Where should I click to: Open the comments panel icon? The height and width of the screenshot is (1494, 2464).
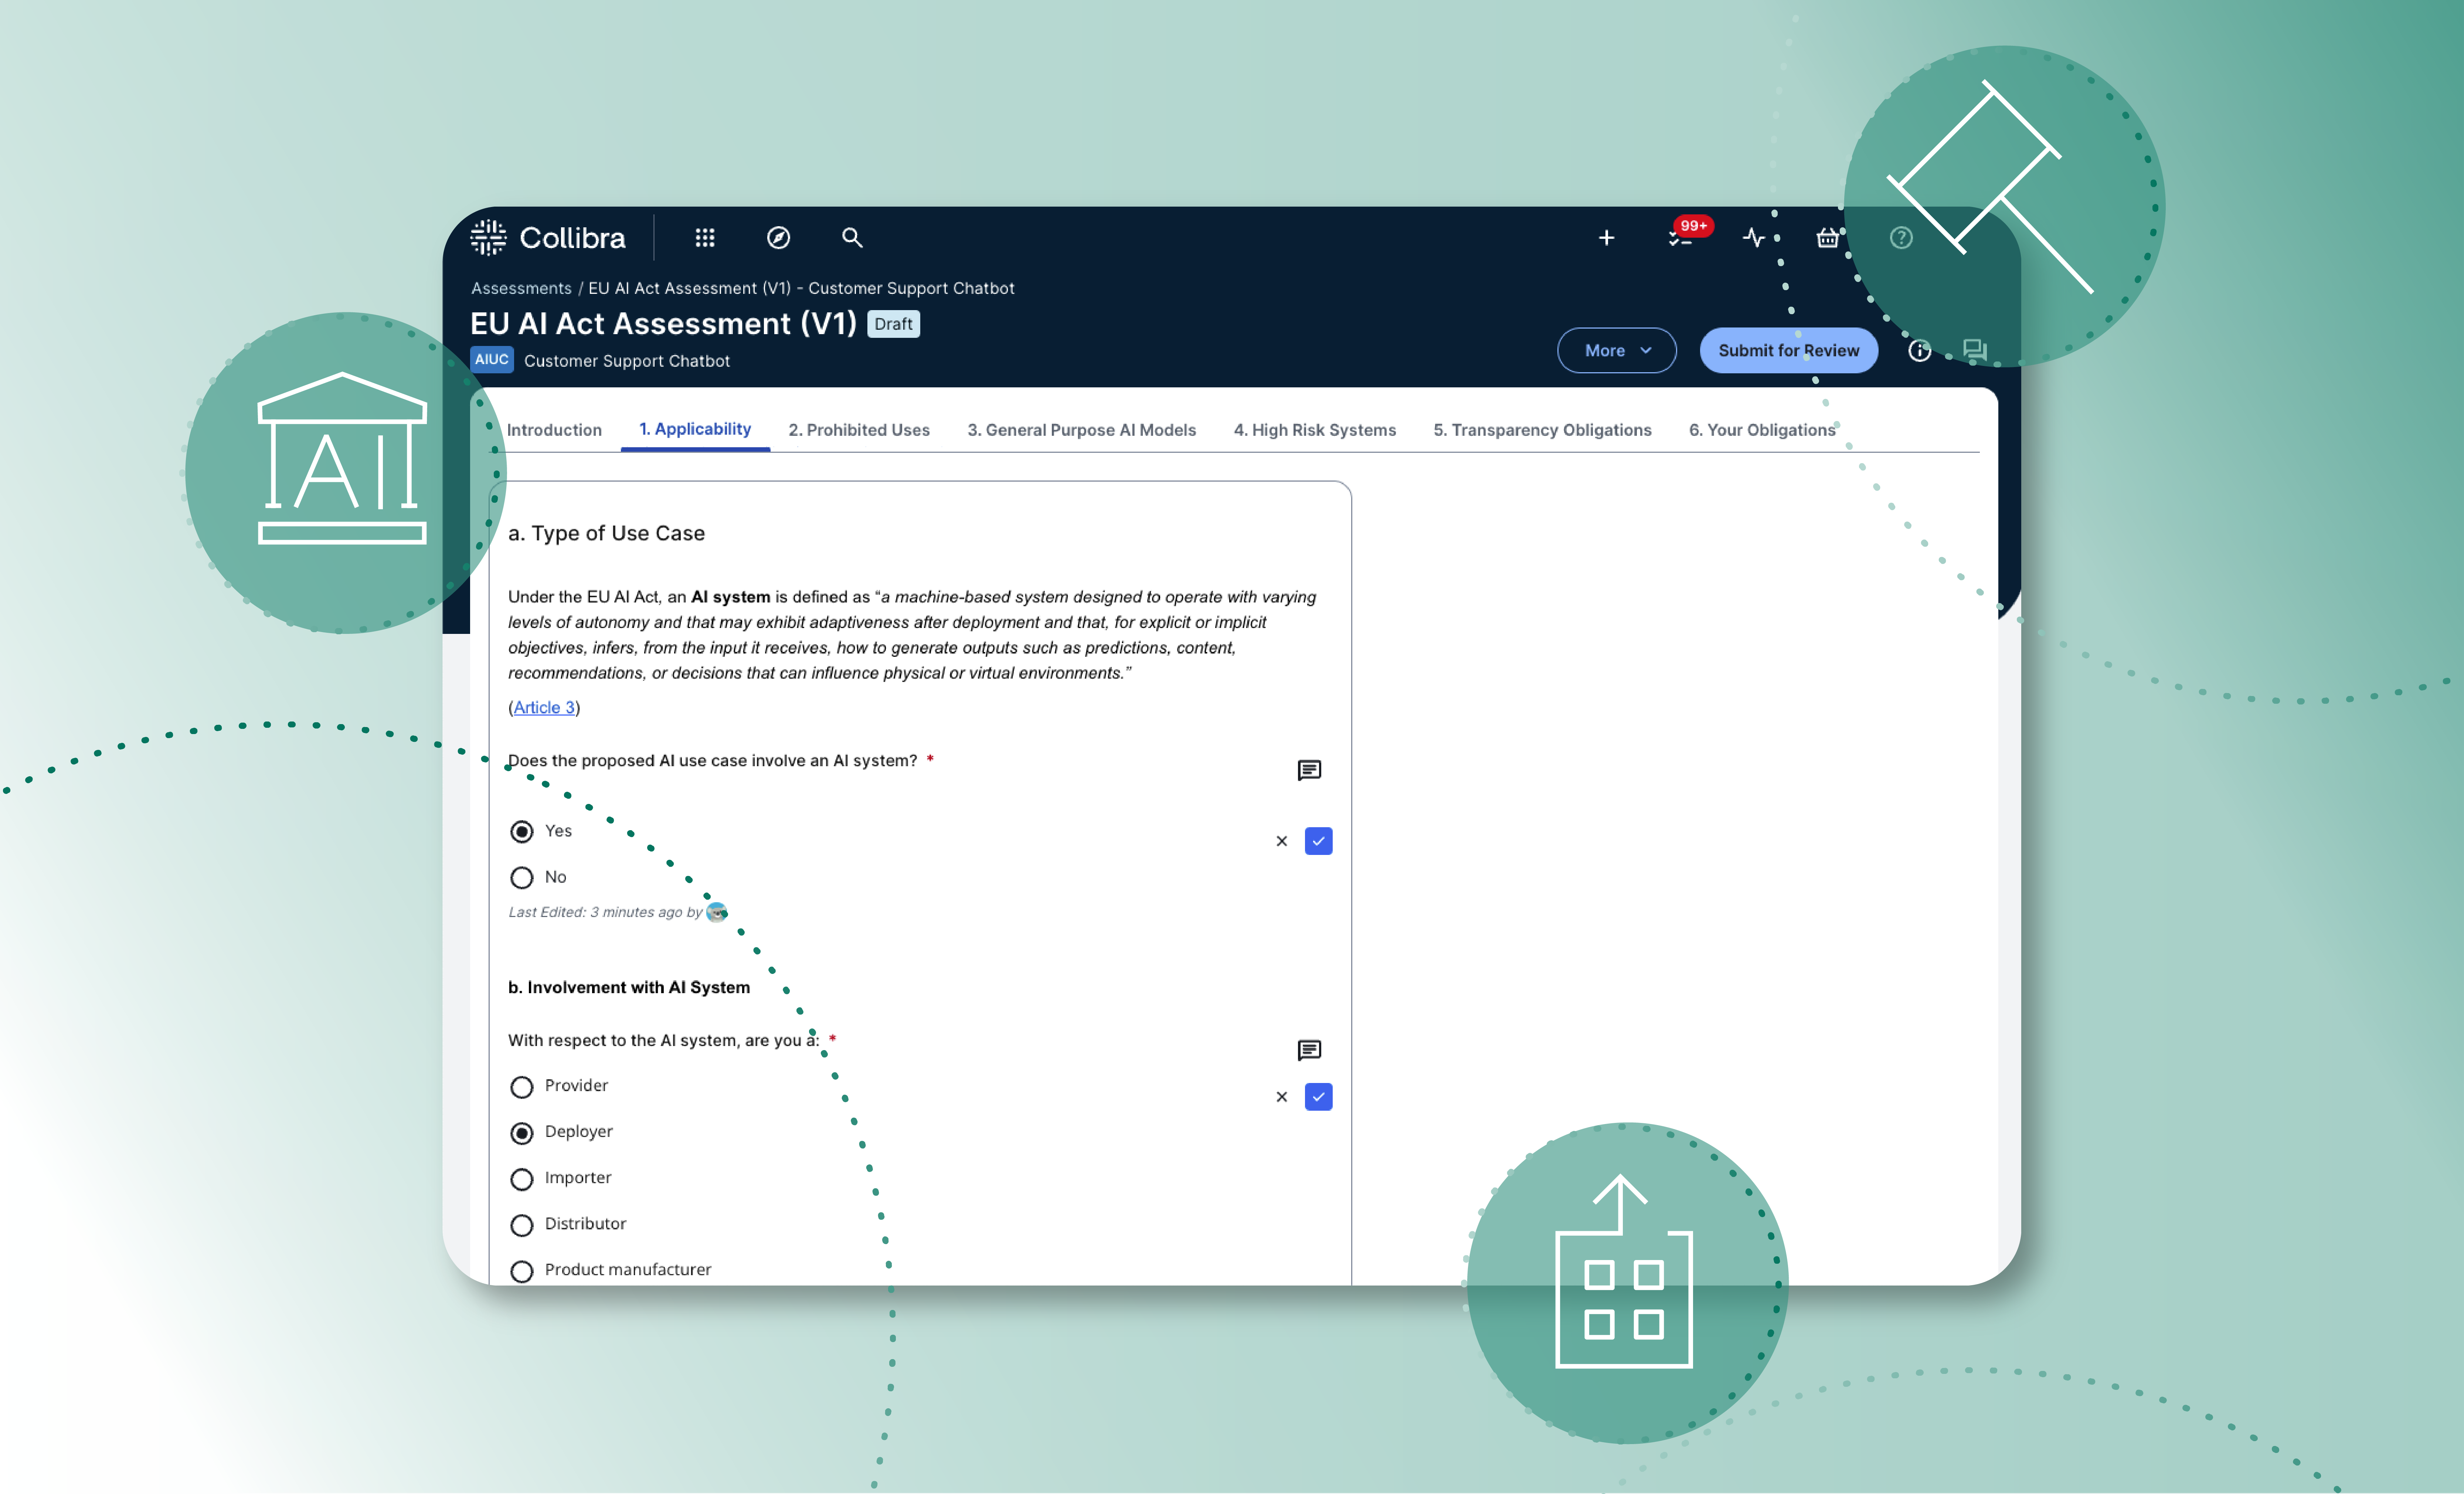click(1975, 350)
